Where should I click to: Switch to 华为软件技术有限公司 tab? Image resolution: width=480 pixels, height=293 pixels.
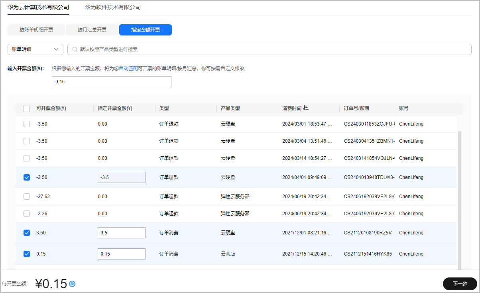coord(113,7)
